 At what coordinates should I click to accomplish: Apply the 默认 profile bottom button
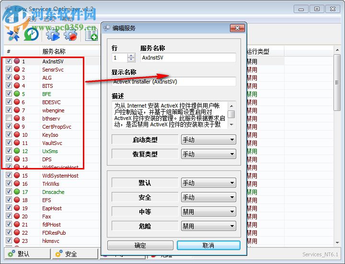tap(27, 253)
